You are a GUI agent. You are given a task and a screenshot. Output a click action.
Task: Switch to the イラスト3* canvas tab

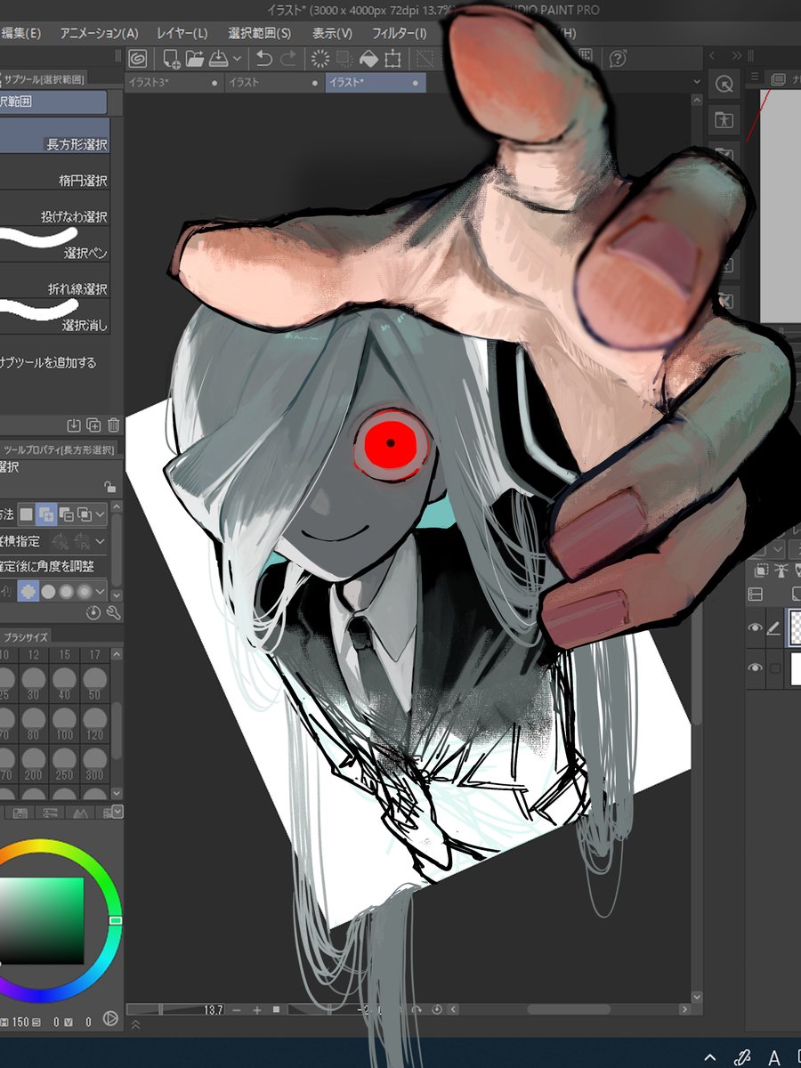point(174,83)
